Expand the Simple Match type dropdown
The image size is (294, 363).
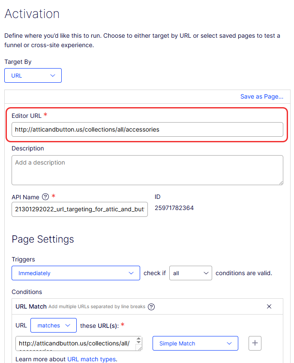pos(195,343)
